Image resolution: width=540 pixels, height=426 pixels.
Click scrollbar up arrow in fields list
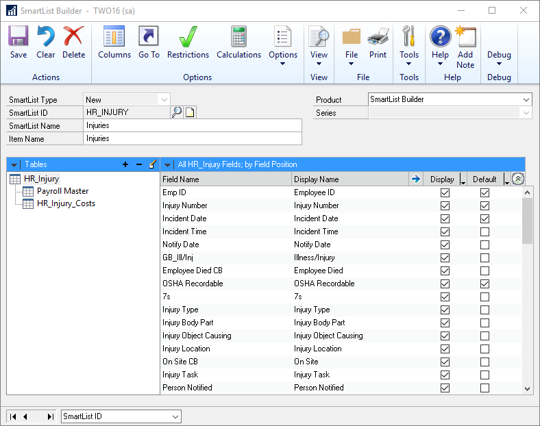pos(527,192)
